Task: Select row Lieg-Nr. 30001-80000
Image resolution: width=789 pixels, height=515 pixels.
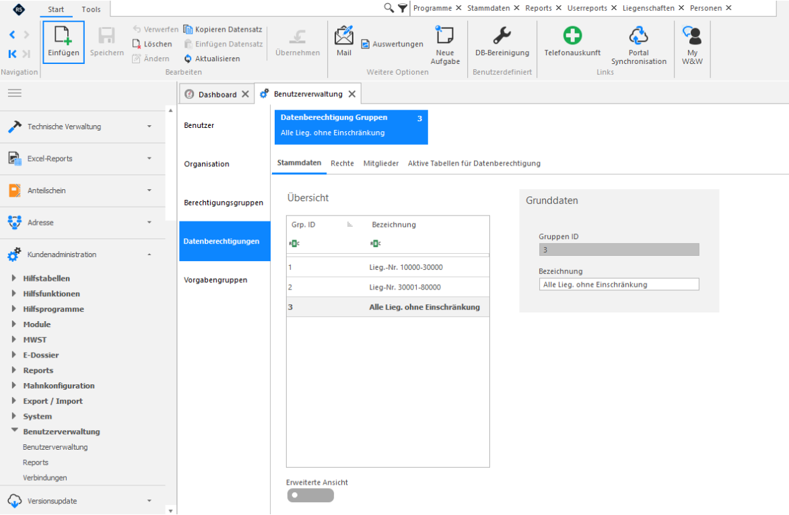Action: [x=388, y=287]
